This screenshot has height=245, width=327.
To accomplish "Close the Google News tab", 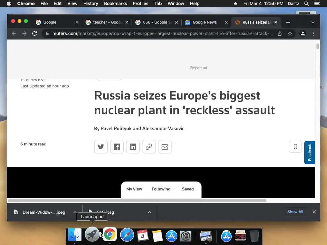I will tap(226, 22).
